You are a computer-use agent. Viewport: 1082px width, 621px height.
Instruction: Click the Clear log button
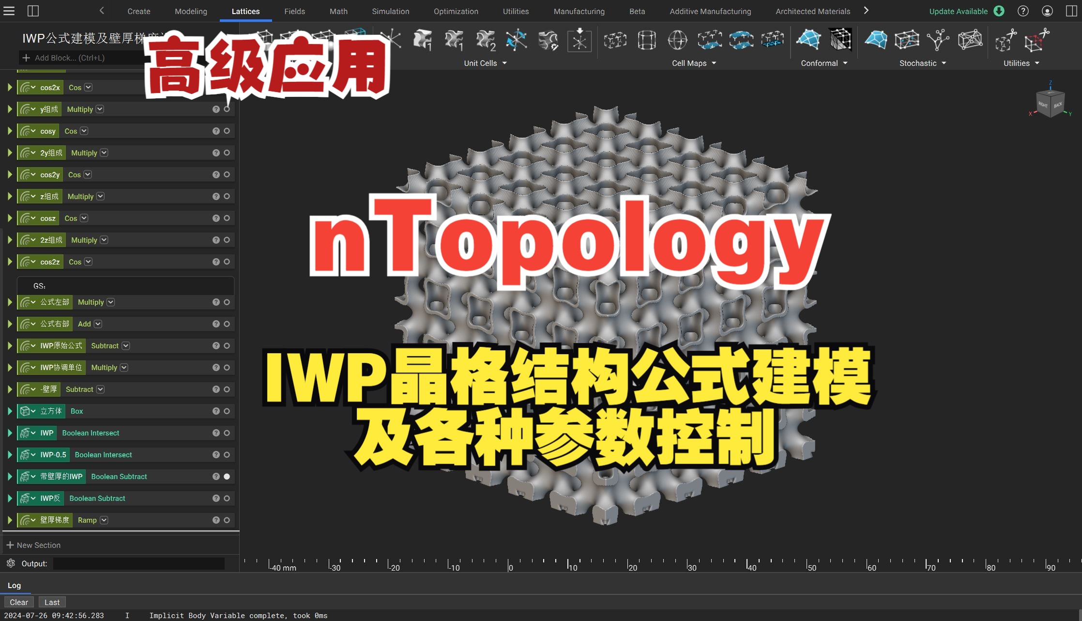tap(19, 602)
